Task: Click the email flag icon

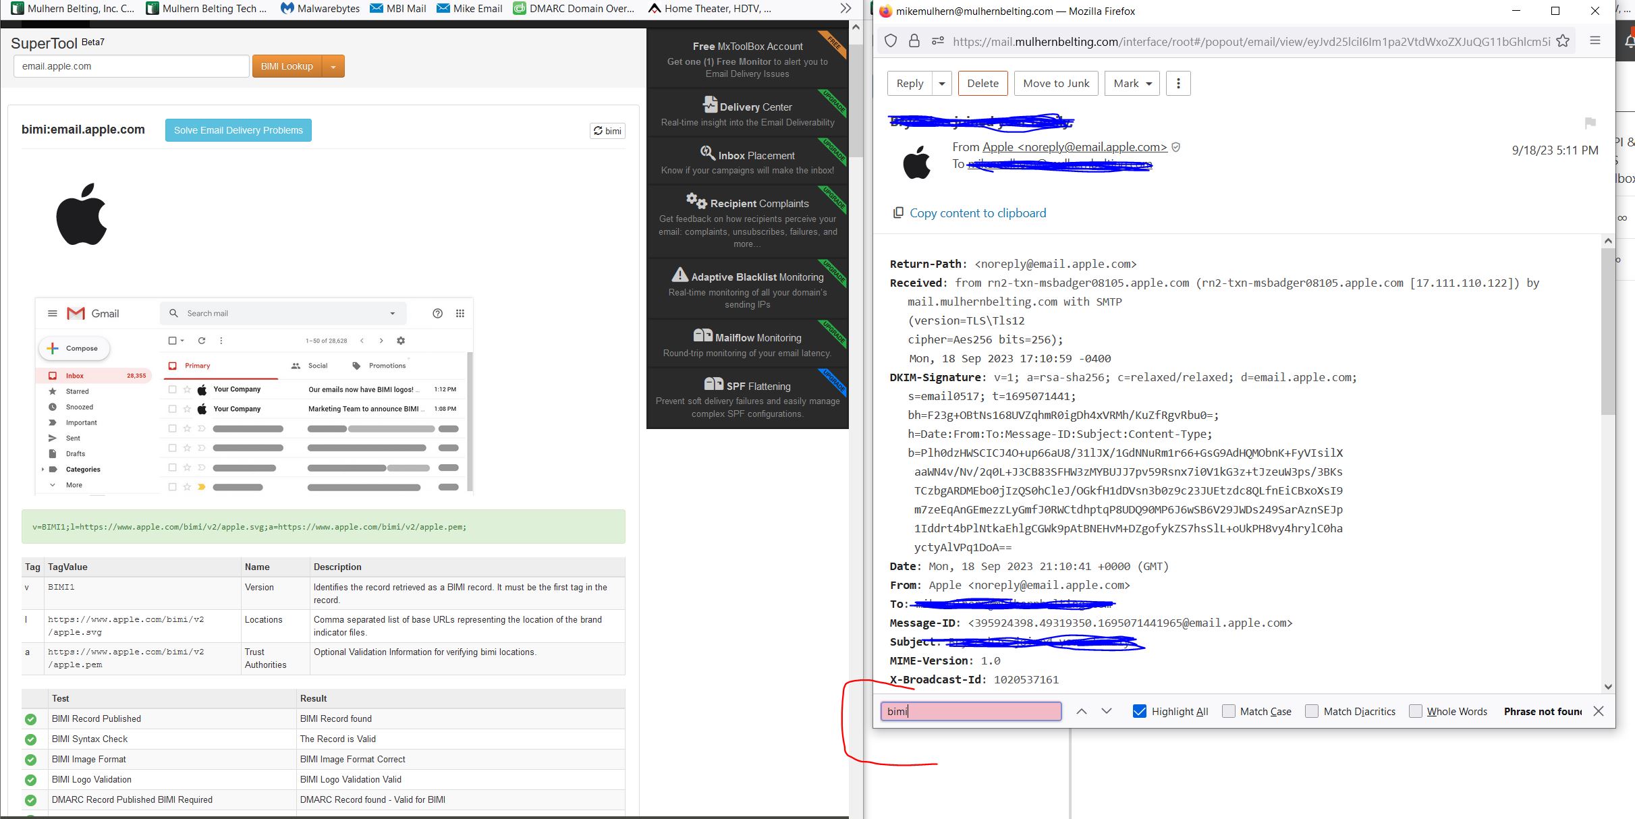Action: click(x=1590, y=123)
